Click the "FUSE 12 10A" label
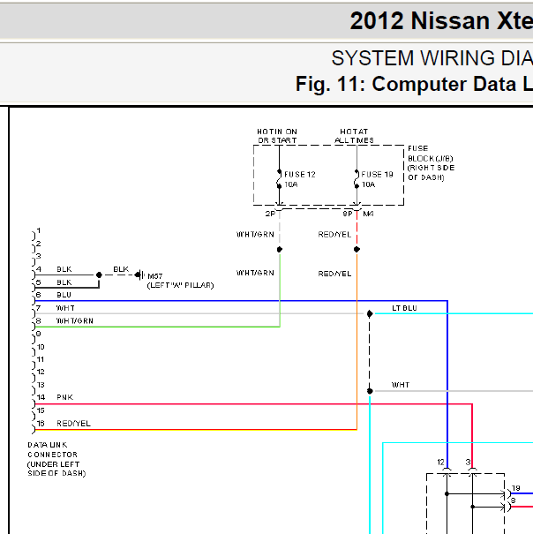This screenshot has width=533, height=534. pyautogui.click(x=300, y=179)
